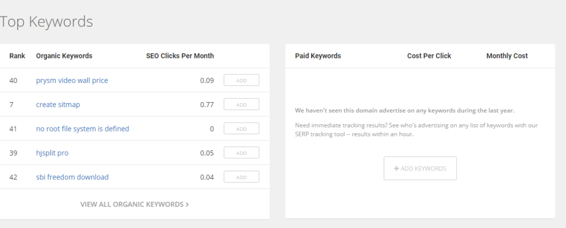This screenshot has height=228, width=566.
Task: Click ADD button for create sitemap
Action: (x=241, y=104)
